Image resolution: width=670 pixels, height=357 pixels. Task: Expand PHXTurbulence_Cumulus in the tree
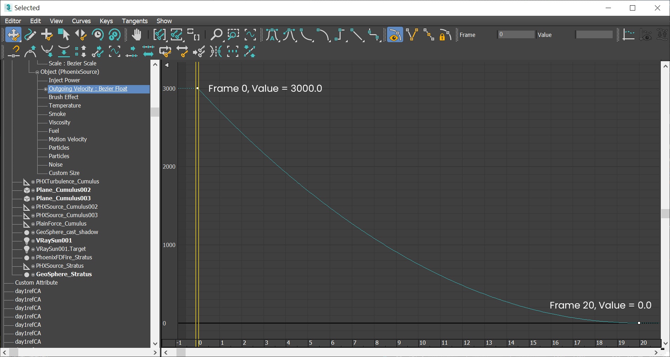click(x=33, y=182)
